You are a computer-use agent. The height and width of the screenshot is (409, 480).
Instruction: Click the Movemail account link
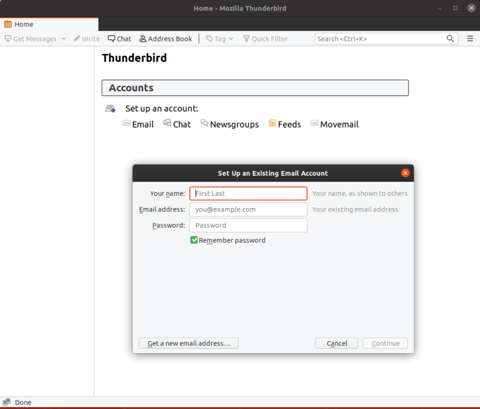point(339,124)
